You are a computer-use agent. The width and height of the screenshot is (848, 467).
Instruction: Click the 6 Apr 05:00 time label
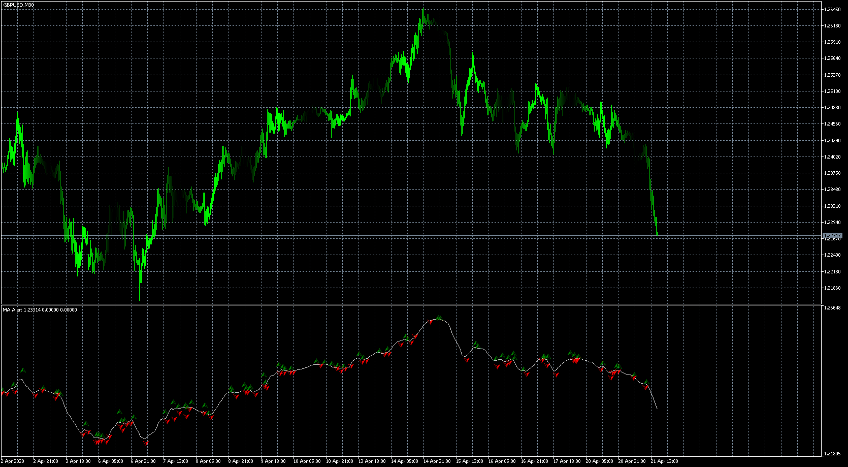111,461
